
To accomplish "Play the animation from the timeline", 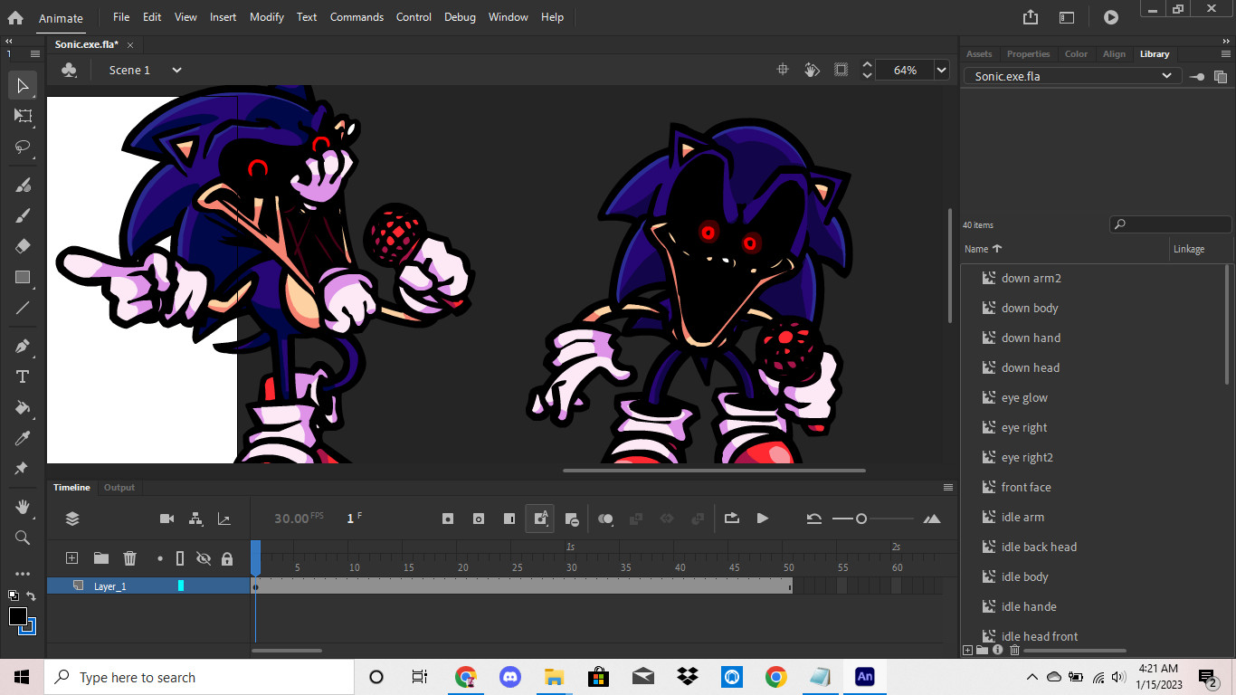I will click(763, 518).
